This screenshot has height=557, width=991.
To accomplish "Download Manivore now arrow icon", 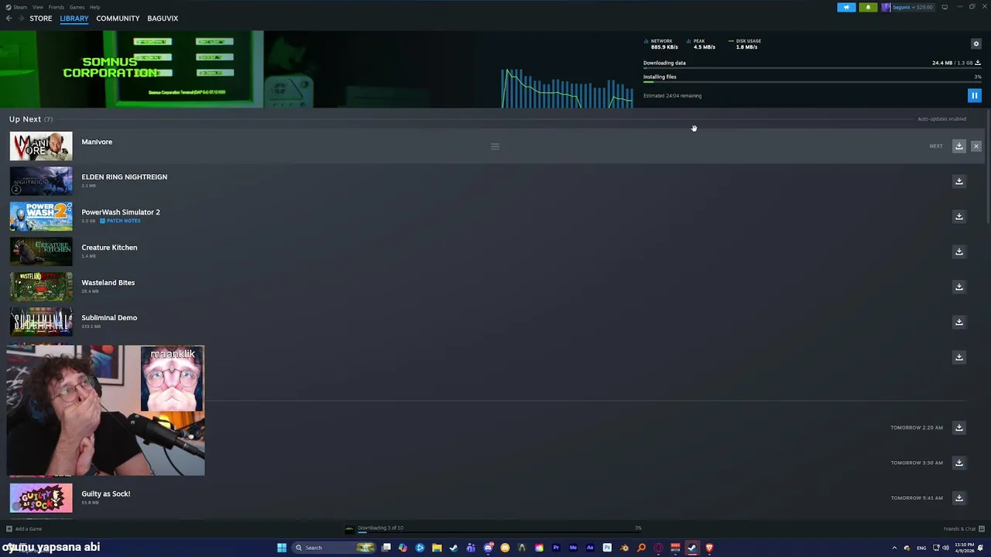I will [x=958, y=146].
